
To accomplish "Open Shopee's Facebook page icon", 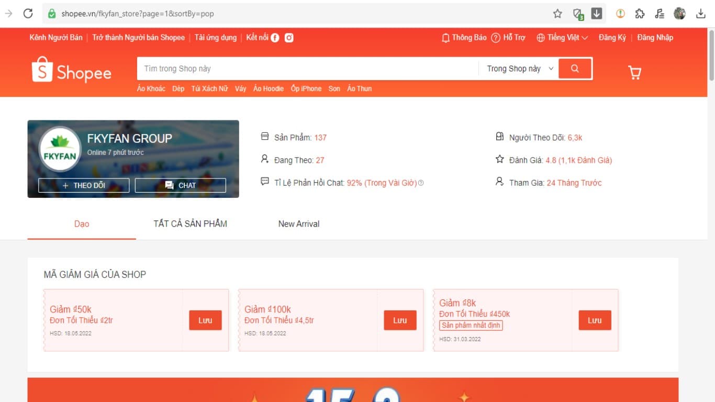I will pyautogui.click(x=275, y=38).
